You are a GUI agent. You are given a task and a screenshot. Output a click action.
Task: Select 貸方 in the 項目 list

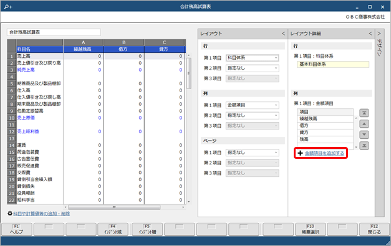(325, 133)
